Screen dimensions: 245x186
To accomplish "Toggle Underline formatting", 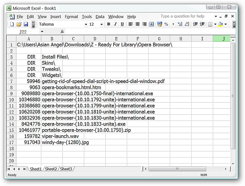I will pyautogui.click(x=122, y=24).
